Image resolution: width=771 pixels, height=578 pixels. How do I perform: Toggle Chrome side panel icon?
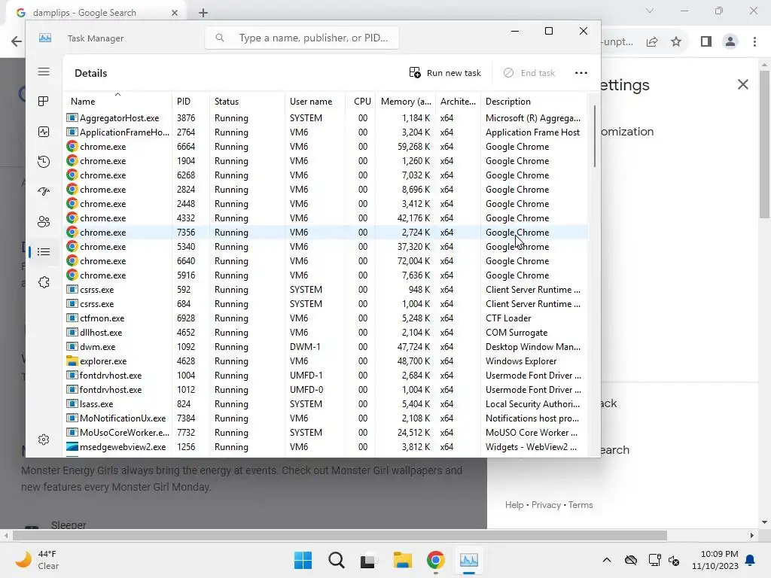pyautogui.click(x=706, y=42)
